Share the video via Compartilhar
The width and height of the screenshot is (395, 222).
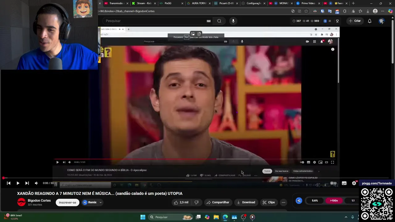click(x=218, y=202)
